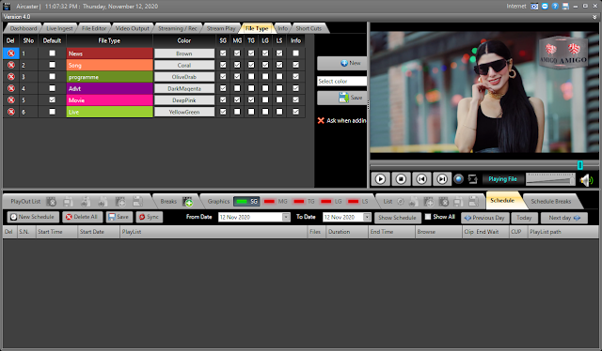602x351 pixels.
Task: Delete the Advt file type row
Action: point(11,88)
